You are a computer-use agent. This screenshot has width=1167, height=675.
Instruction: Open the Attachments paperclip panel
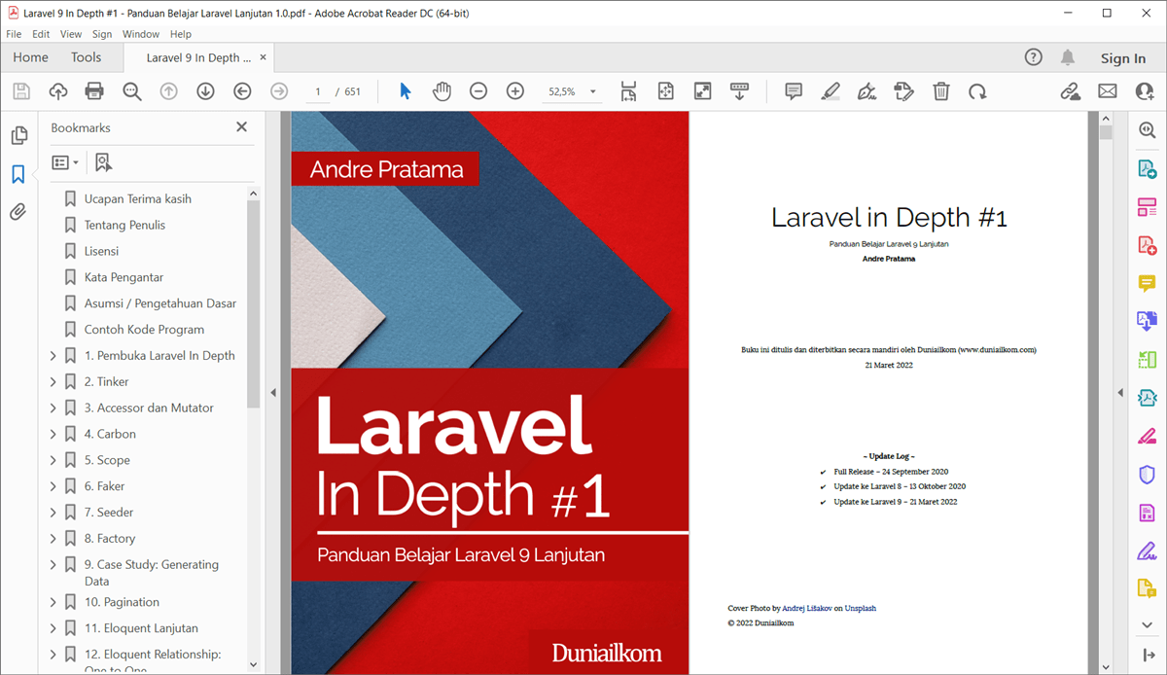pyautogui.click(x=18, y=212)
